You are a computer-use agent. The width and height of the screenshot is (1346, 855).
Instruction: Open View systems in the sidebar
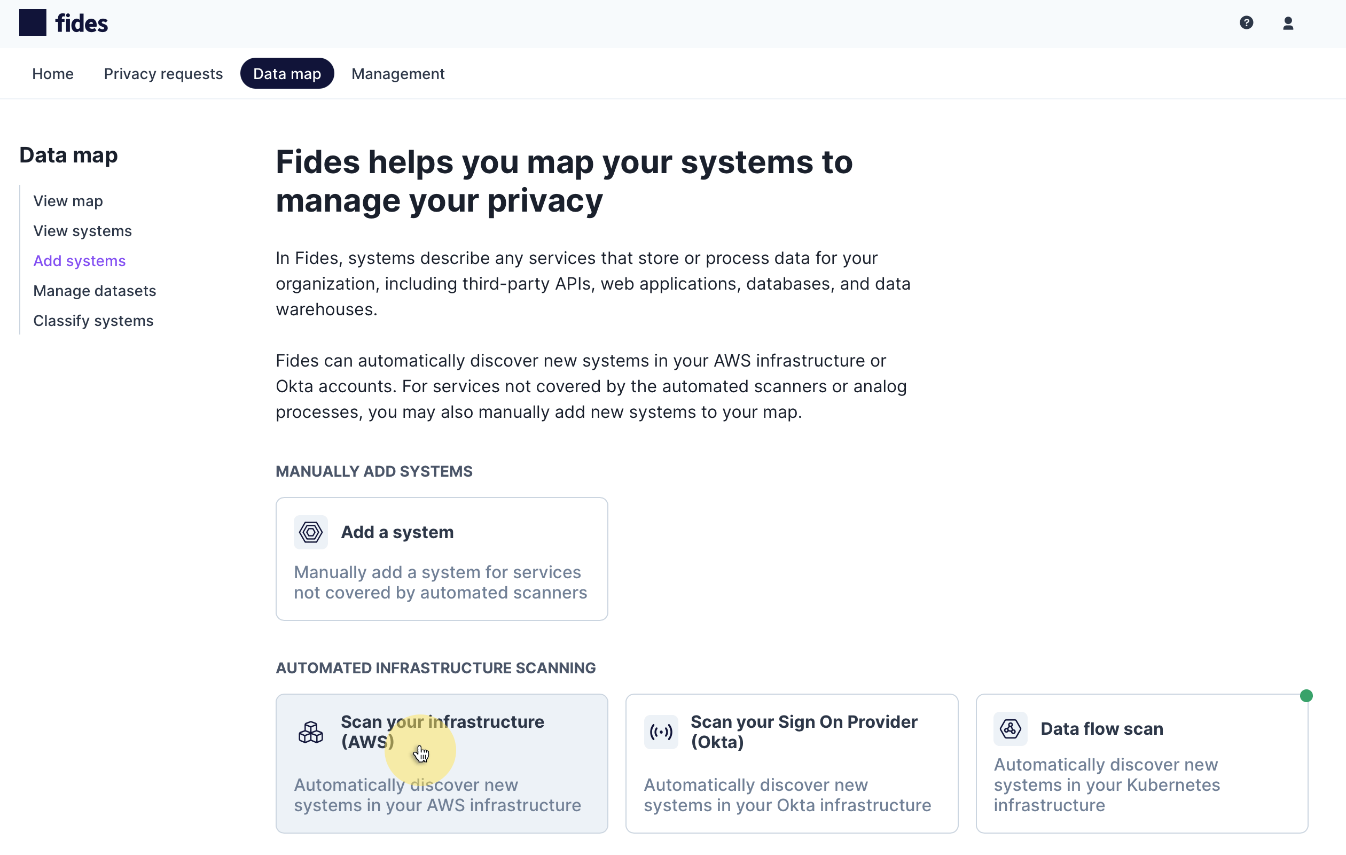pos(82,231)
